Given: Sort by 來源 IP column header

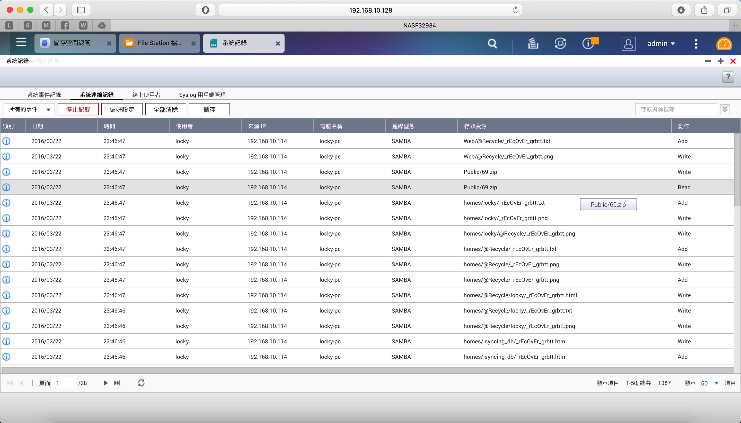Looking at the screenshot, I should point(277,126).
